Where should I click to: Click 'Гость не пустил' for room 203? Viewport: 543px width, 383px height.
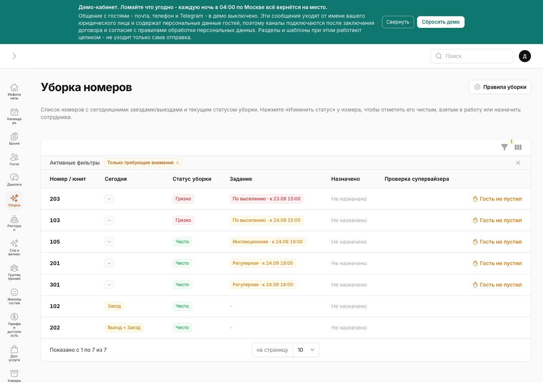[497, 199]
